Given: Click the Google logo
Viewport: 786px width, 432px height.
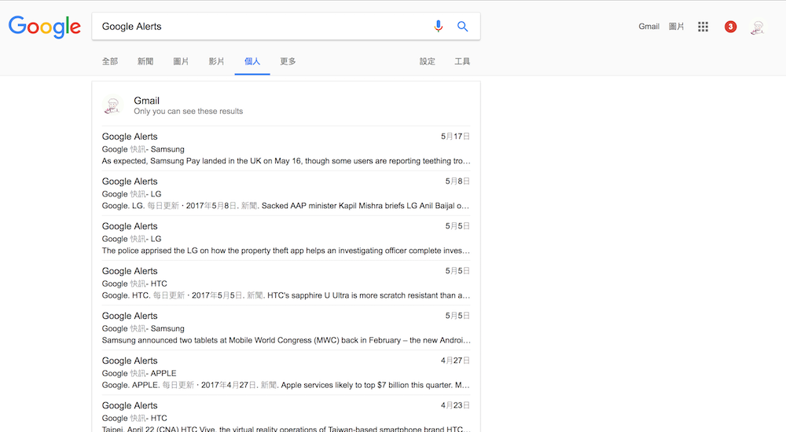Looking at the screenshot, I should pyautogui.click(x=45, y=27).
